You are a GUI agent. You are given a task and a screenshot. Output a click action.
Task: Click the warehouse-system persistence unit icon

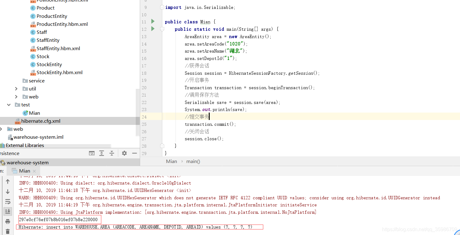tap(3, 162)
